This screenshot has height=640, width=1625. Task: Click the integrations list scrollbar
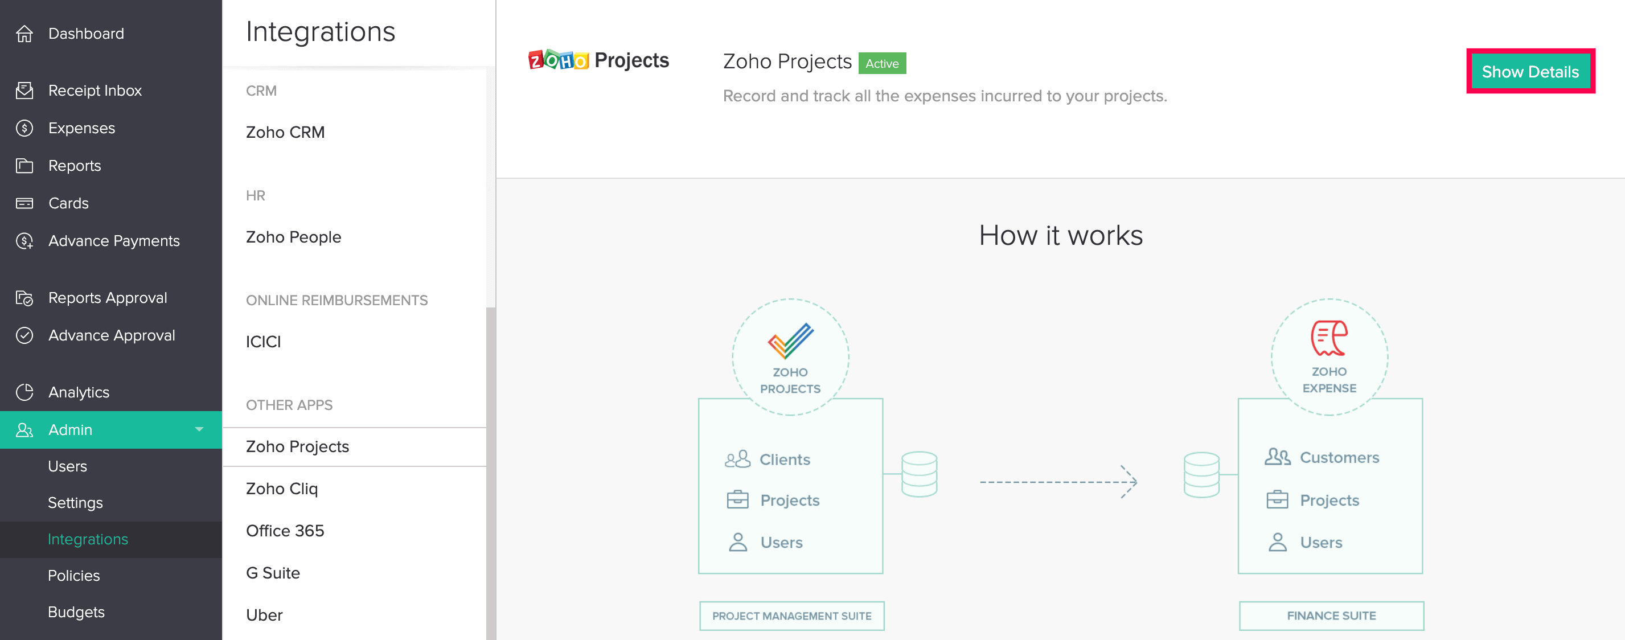pyautogui.click(x=491, y=473)
